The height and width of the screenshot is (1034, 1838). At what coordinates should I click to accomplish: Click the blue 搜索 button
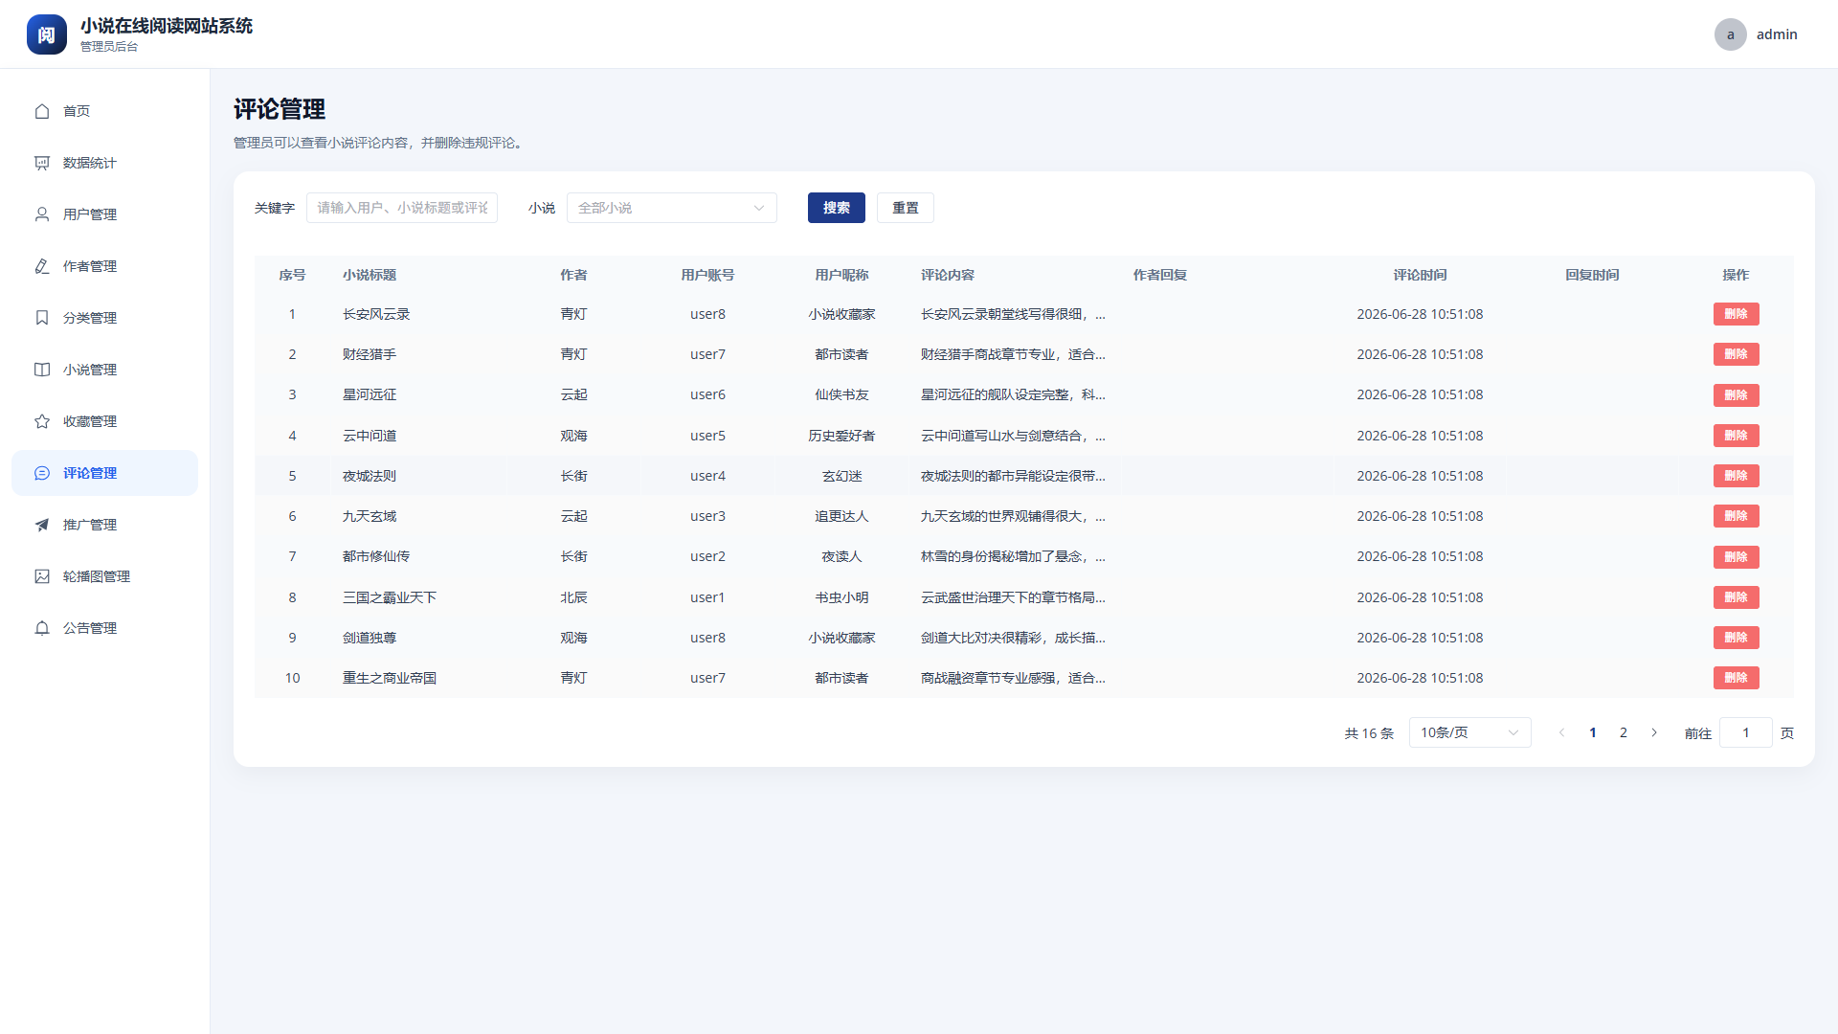[x=836, y=208]
